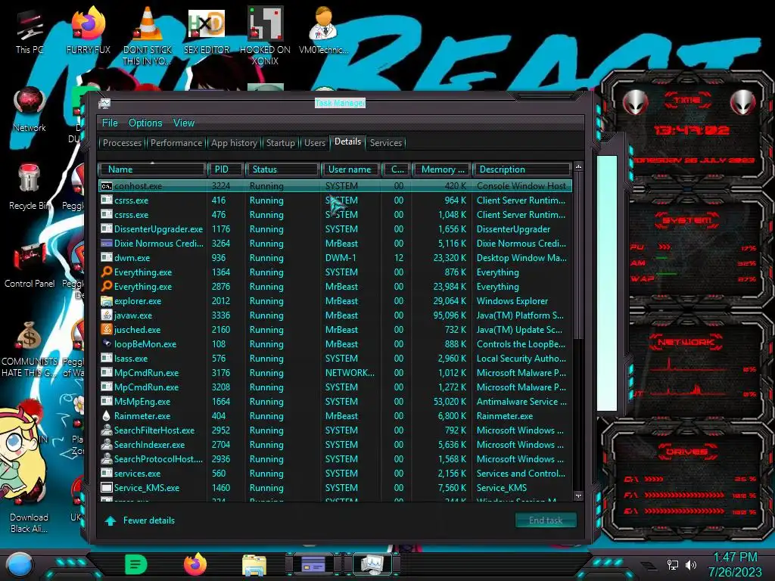Select the services.exe row

pos(335,474)
